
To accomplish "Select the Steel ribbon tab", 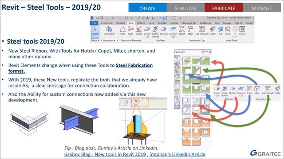I will [x=131, y=23].
